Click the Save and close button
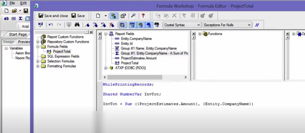305x133 pixels. click(53, 16)
